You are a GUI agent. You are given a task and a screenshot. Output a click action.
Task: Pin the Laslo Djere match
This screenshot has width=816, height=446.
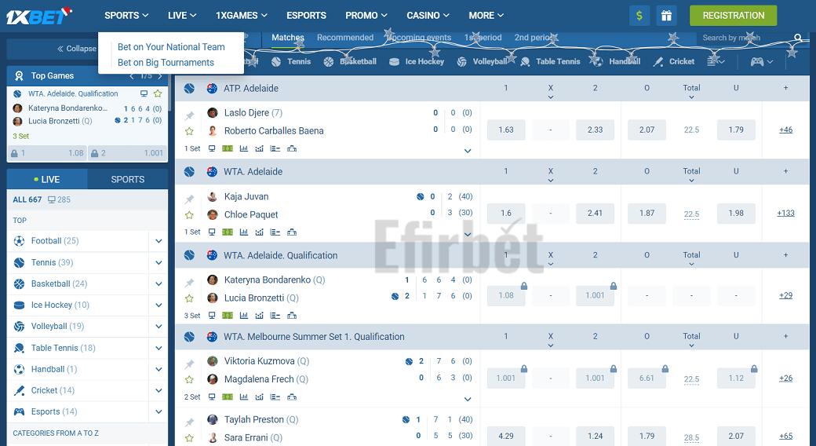coord(189,115)
